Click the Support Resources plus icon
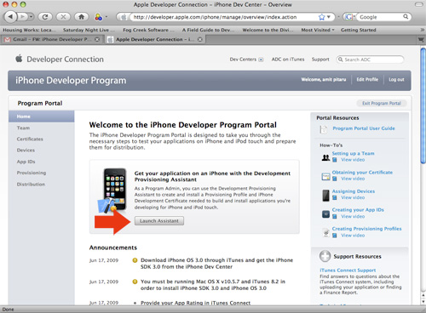Image resolution: width=426 pixels, height=313 pixels. click(x=325, y=256)
